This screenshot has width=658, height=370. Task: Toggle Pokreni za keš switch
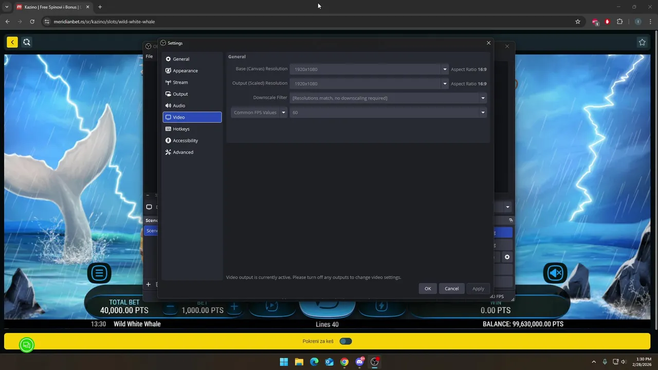pos(346,341)
